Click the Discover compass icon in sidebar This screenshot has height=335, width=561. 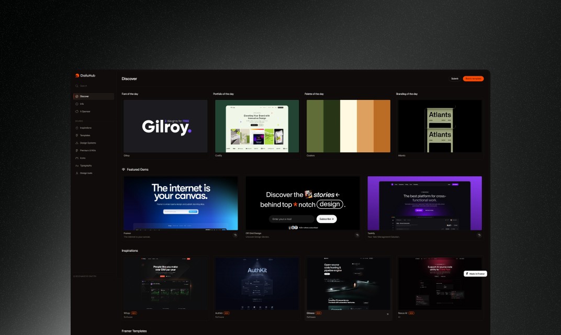tap(77, 96)
